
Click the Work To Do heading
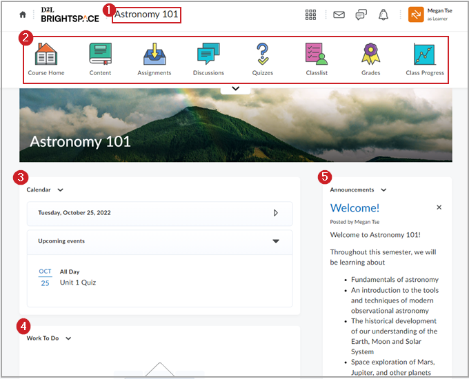point(43,338)
